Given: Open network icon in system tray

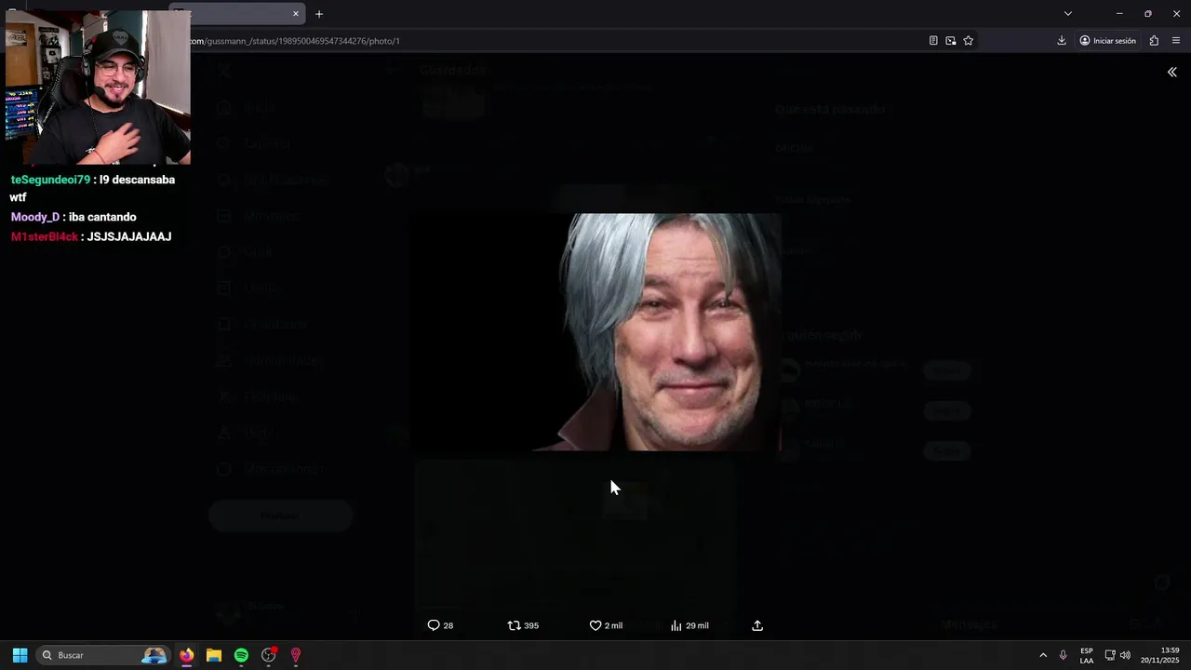Looking at the screenshot, I should point(1110,655).
